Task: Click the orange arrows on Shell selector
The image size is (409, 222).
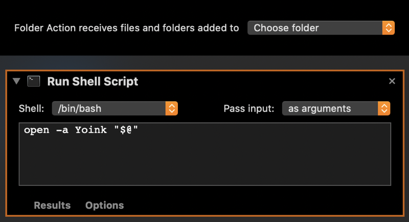Action: tap(172, 108)
